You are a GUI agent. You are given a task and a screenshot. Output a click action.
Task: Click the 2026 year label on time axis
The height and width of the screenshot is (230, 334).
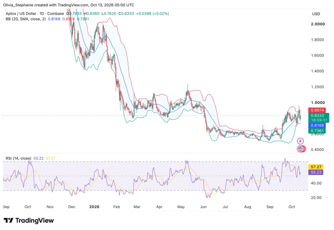94,207
